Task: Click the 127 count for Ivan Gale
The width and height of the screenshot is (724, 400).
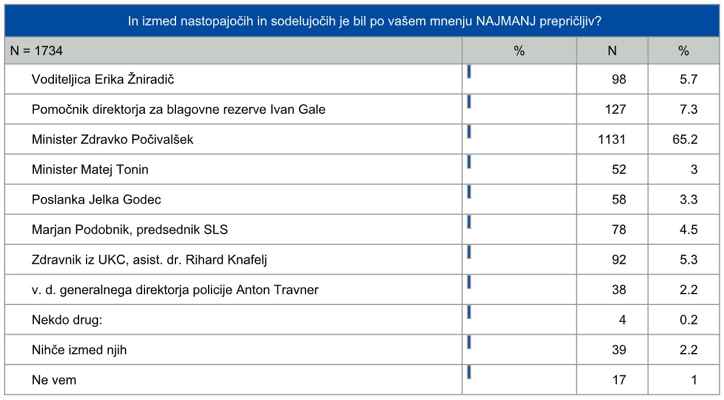Action: 615,109
